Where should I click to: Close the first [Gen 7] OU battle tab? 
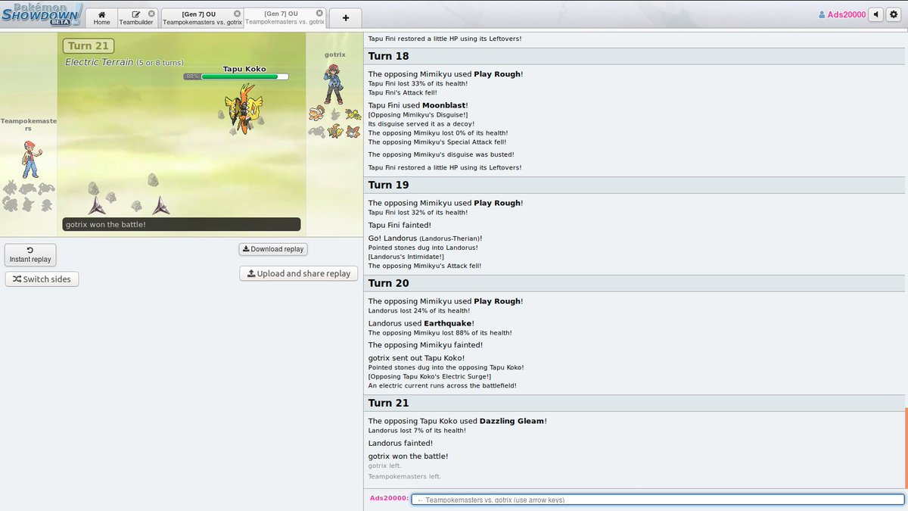click(238, 14)
